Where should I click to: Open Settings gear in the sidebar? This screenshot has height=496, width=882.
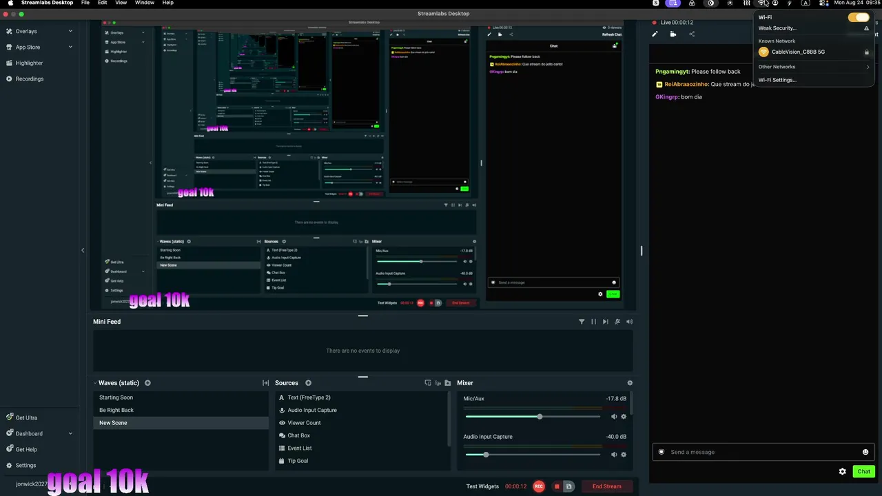click(x=10, y=466)
